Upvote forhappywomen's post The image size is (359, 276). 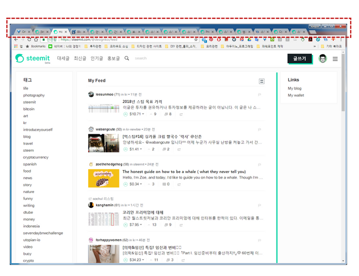126,260
